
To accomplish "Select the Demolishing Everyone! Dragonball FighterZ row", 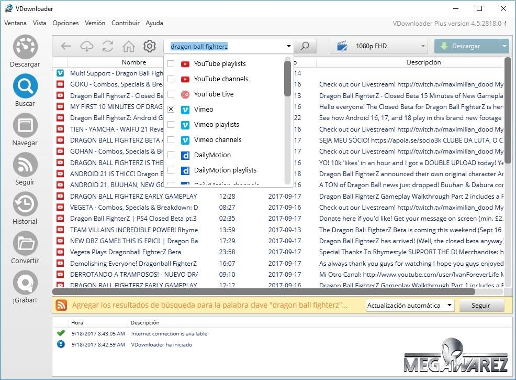I will coord(278,263).
